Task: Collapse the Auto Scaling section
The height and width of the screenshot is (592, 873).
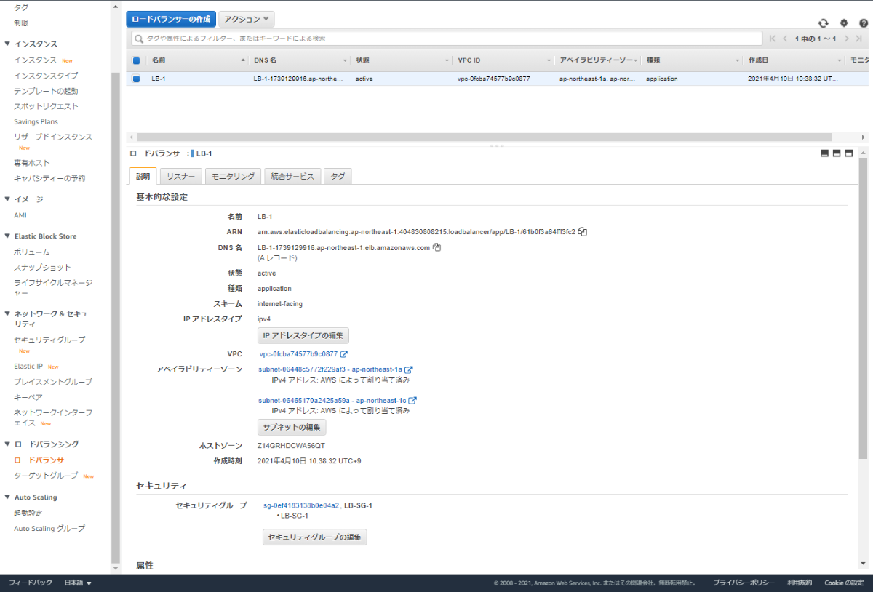Action: [7, 497]
